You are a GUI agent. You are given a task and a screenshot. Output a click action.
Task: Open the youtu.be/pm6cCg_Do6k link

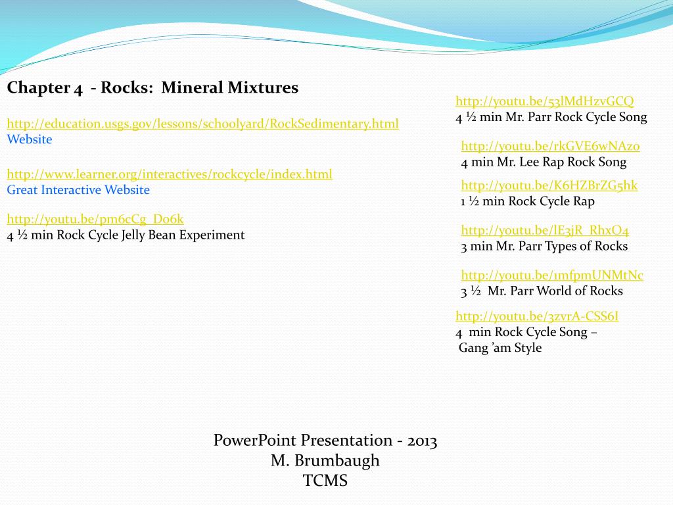(x=95, y=219)
